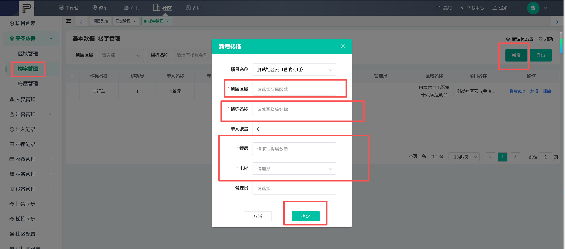Check the 自行车 row checkbox
The image size is (565, 249).
(72, 91)
